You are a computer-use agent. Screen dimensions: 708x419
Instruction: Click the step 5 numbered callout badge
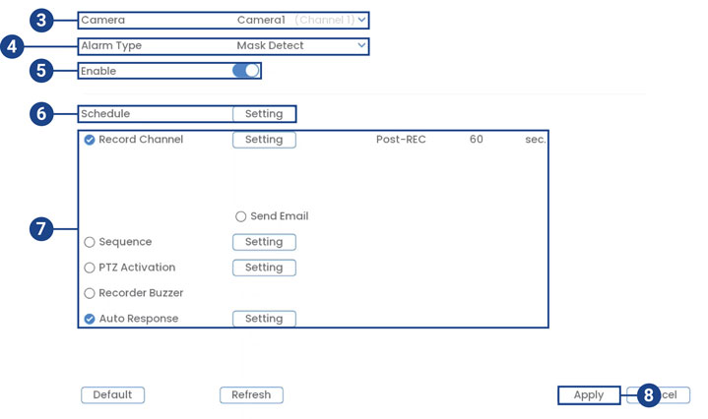point(40,71)
